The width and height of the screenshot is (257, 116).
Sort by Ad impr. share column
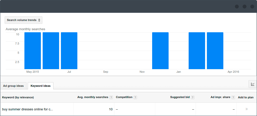pyautogui.click(x=221, y=97)
